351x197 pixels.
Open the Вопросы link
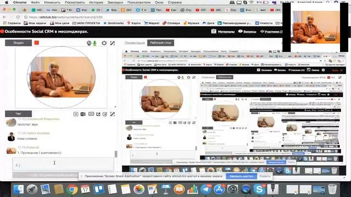[250, 32]
